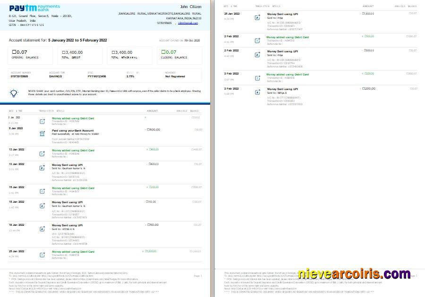
Task: Click the shopping-bag icon for Paid using bank Account
Action: point(42,133)
